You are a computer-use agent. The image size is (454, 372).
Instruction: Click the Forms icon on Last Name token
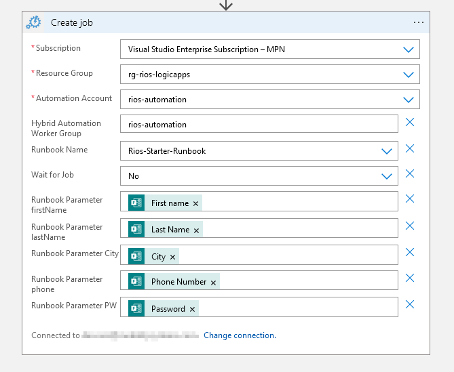click(x=136, y=229)
